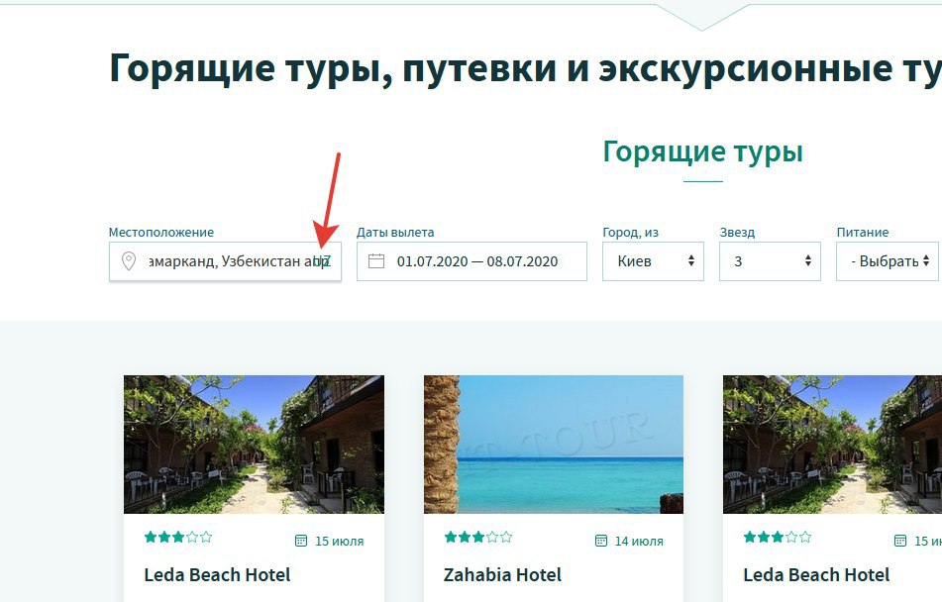Click the Zahabia Hotel sea photo thumbnail
Screen dimensions: 942x602
tap(554, 445)
